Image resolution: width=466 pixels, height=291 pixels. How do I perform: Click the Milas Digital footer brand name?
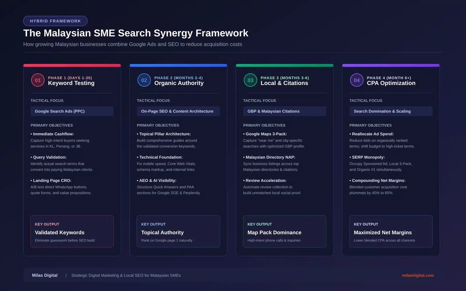pyautogui.click(x=45, y=275)
